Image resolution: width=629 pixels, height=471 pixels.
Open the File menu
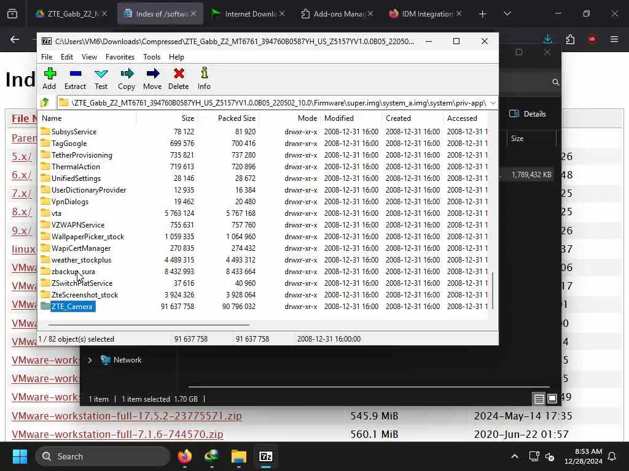[47, 57]
